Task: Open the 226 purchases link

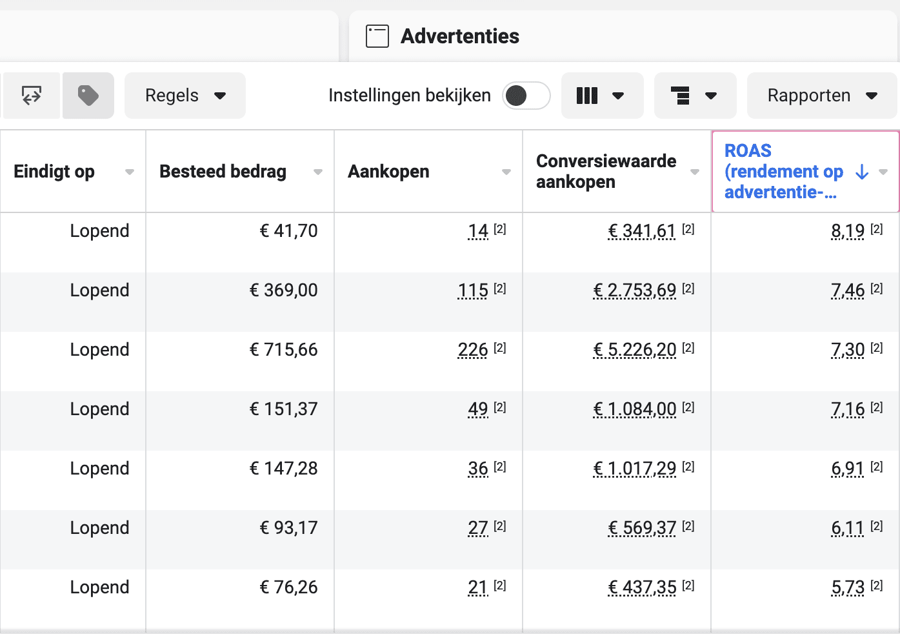Action: pyautogui.click(x=473, y=350)
